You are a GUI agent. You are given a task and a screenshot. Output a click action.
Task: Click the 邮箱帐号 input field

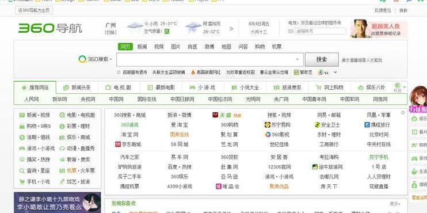click(320, 31)
